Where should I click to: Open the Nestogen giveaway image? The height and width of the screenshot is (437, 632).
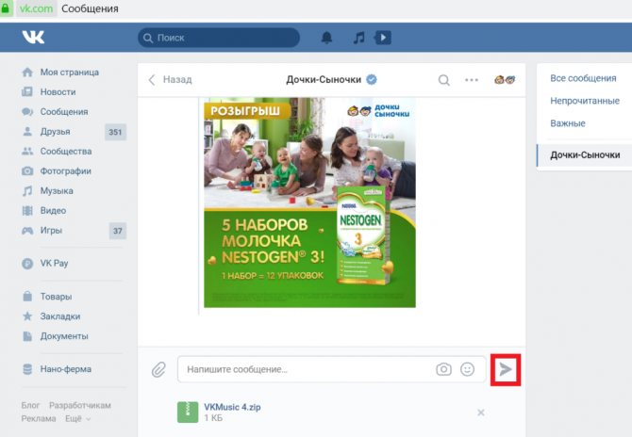309,202
